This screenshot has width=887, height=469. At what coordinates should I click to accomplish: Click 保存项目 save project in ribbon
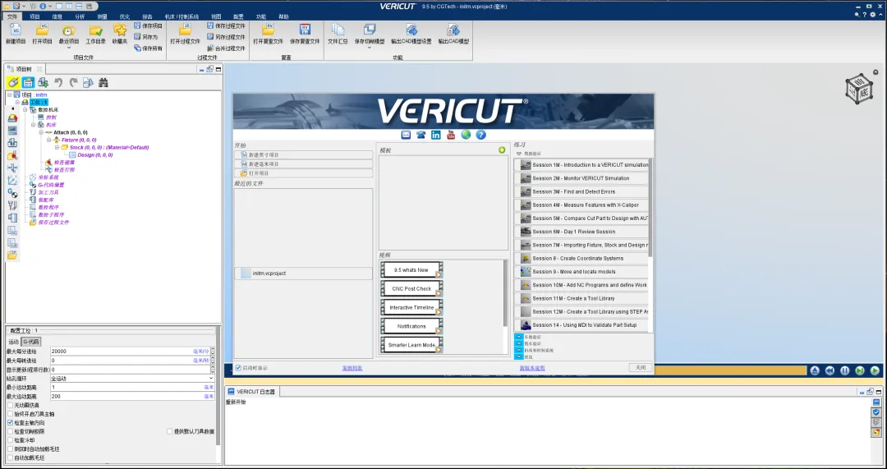[x=148, y=26]
